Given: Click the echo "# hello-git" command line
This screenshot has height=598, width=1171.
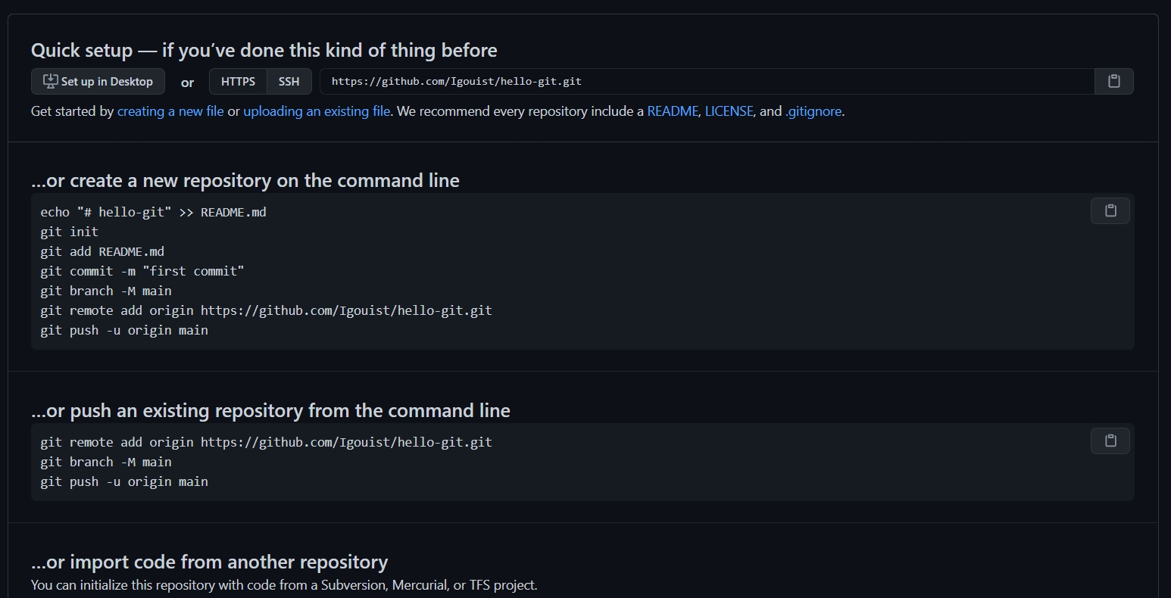Looking at the screenshot, I should pos(153,212).
